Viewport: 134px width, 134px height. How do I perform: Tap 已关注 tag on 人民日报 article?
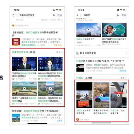(59, 121)
